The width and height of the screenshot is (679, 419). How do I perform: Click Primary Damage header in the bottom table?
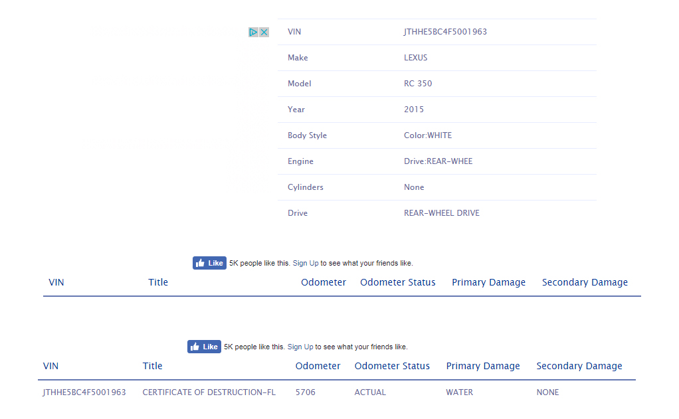click(483, 366)
